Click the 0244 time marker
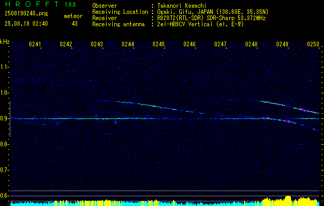Image resolution: width=324 pixels, height=206 pixels. pos(128,44)
